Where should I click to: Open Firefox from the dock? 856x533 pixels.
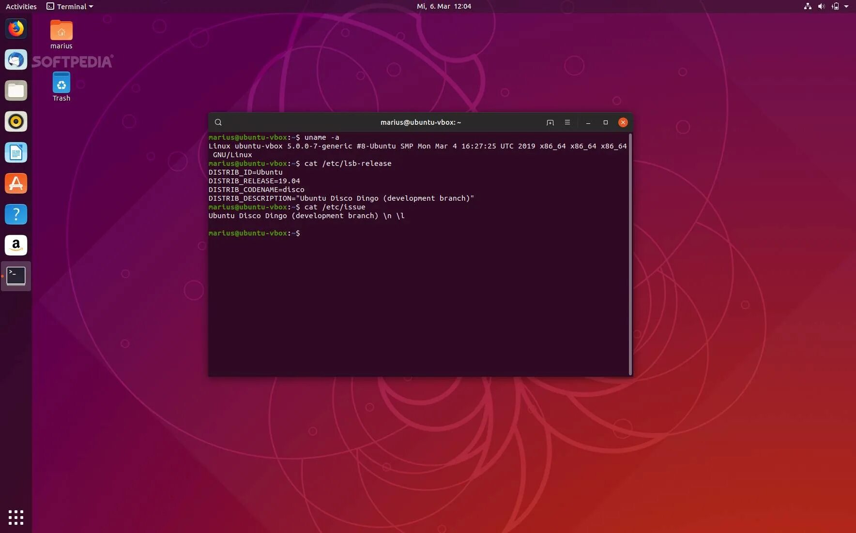pyautogui.click(x=16, y=29)
